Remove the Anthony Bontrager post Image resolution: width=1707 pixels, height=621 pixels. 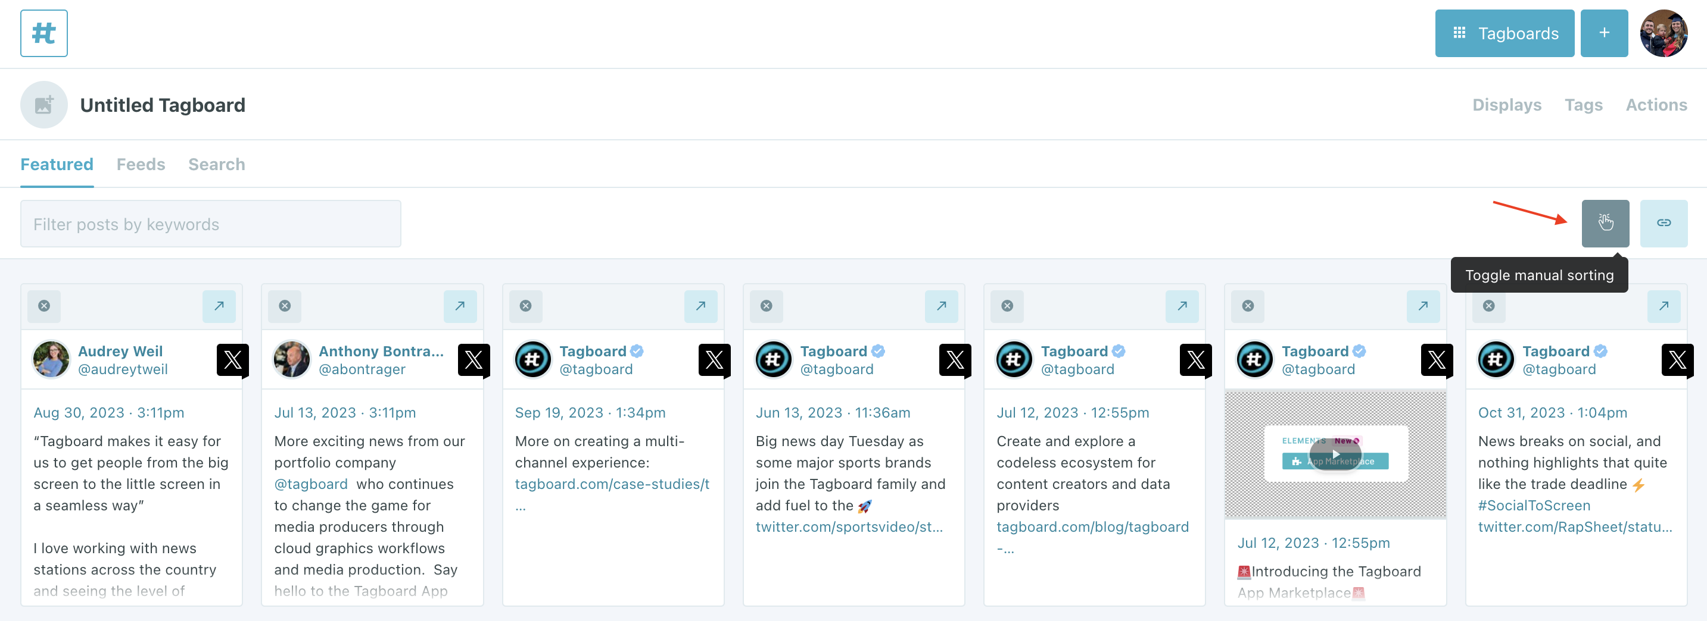tap(285, 306)
